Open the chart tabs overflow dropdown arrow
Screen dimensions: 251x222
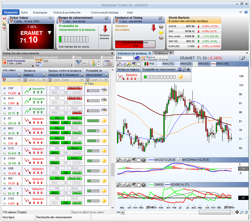247,53
